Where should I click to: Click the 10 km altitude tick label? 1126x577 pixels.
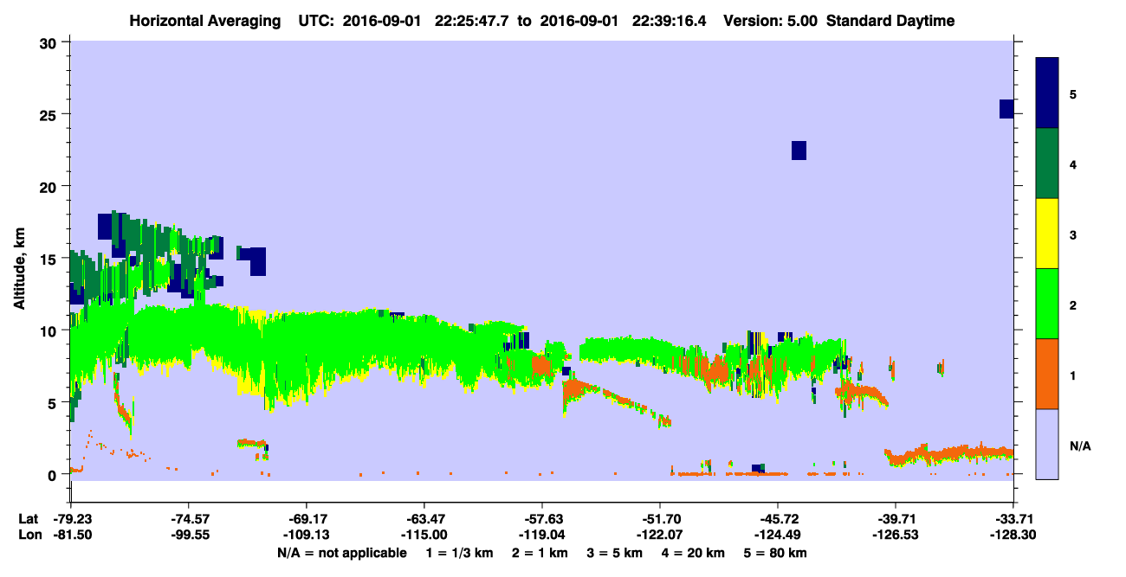click(x=49, y=330)
